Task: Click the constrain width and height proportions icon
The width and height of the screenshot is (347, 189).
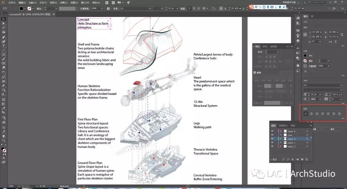Action: point(342,35)
